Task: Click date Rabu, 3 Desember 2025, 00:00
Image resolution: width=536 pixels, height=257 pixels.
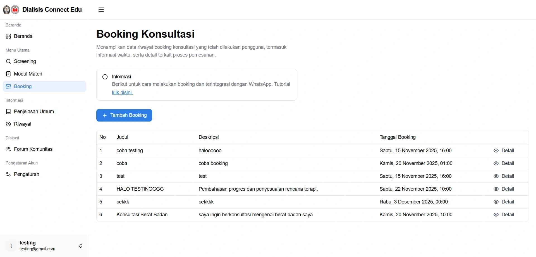Action: coord(414,202)
